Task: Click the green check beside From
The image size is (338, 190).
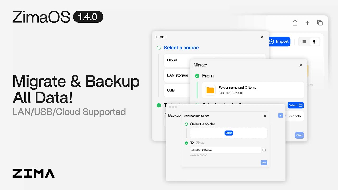Action: tap(197, 76)
